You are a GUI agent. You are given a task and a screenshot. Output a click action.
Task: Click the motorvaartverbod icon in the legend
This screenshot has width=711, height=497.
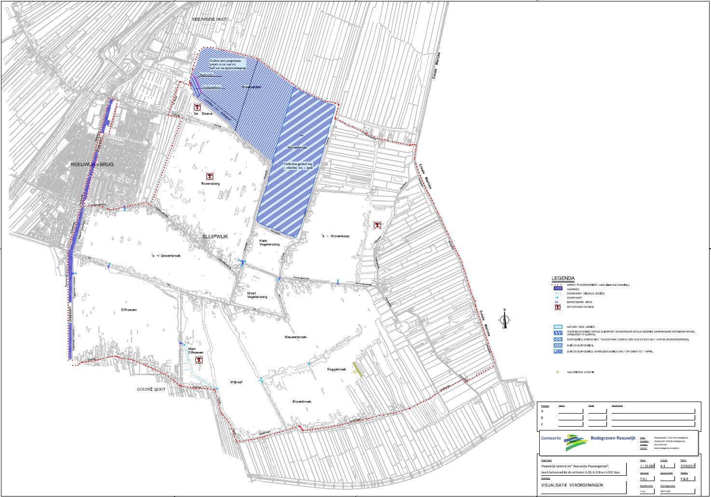pos(558,307)
